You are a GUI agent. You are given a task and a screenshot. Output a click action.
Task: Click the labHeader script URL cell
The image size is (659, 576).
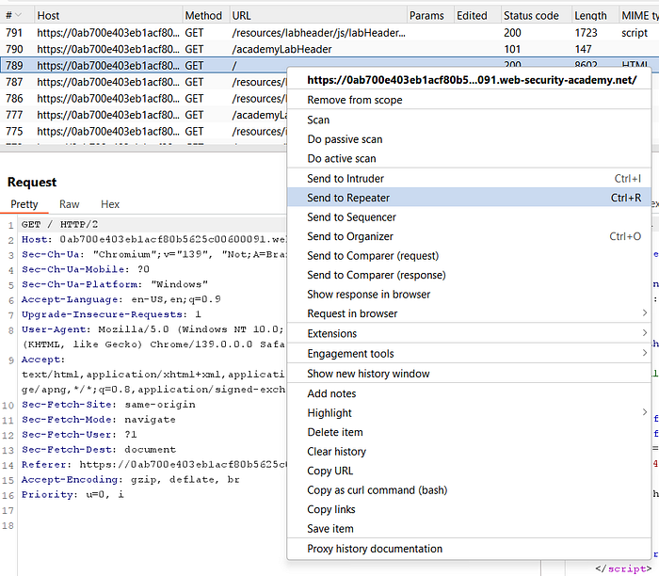(318, 33)
